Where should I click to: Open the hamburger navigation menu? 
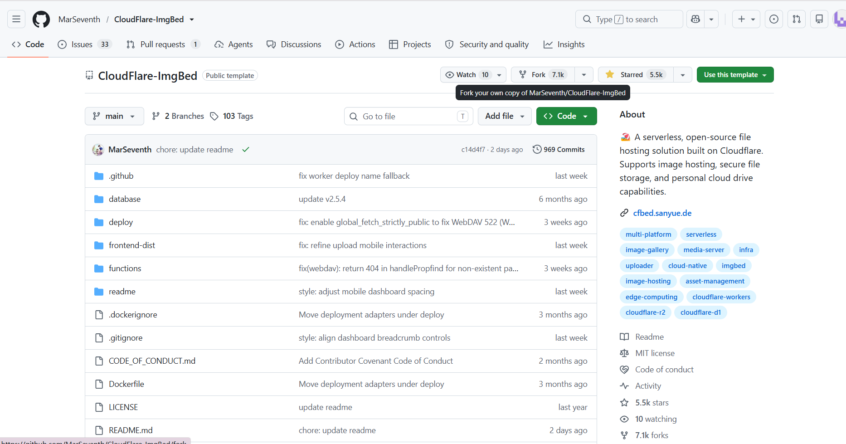click(16, 19)
